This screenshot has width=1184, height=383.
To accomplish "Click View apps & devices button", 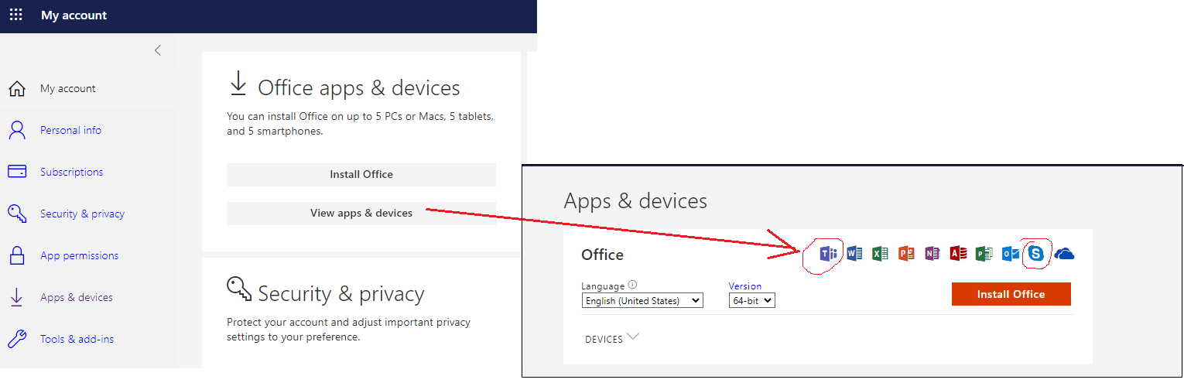I will pos(361,214).
